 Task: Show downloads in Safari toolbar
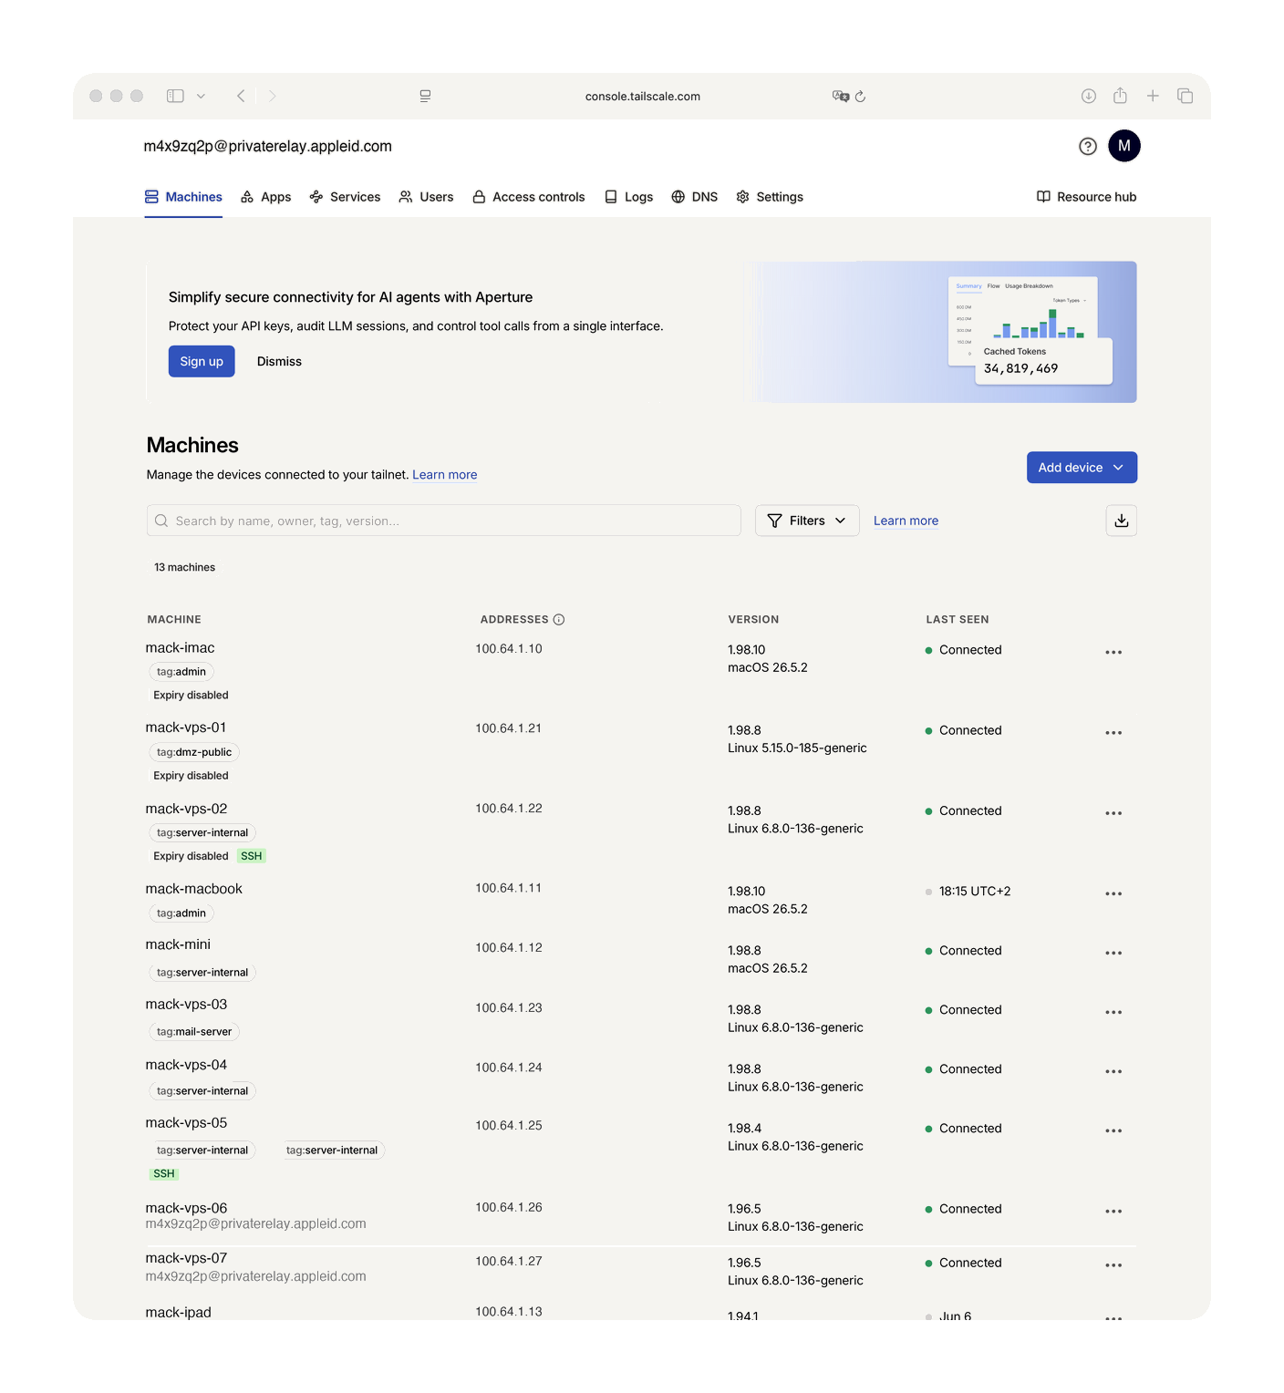(x=1089, y=96)
